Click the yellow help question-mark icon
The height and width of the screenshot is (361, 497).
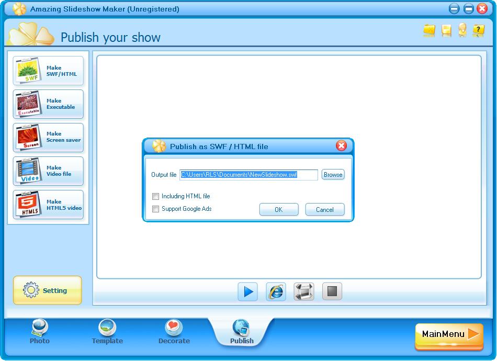(x=478, y=30)
